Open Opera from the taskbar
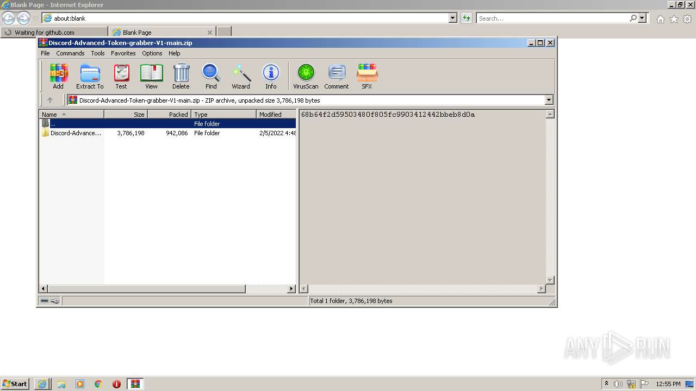 (x=116, y=384)
